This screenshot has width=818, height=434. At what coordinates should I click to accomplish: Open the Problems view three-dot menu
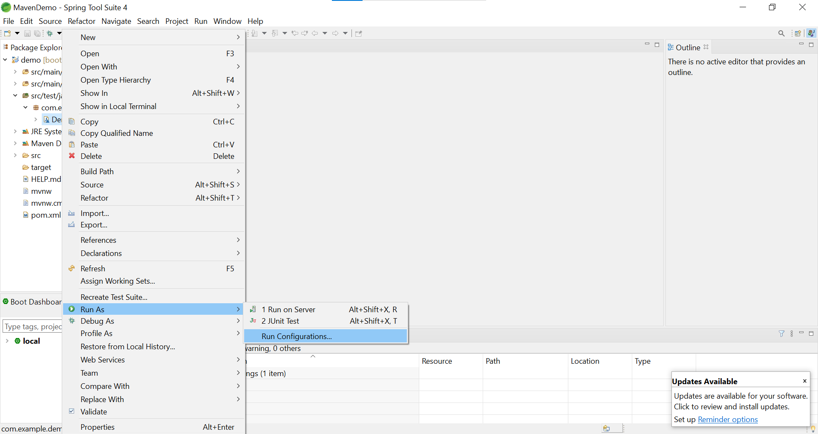(x=792, y=333)
